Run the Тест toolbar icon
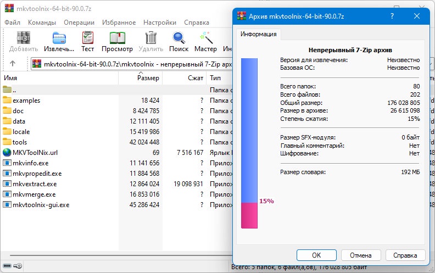This screenshot has width=435, height=273. [88, 38]
